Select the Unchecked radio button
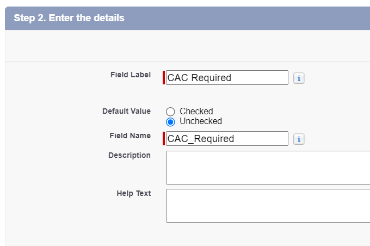Image resolution: width=370 pixels, height=246 pixels. (170, 122)
